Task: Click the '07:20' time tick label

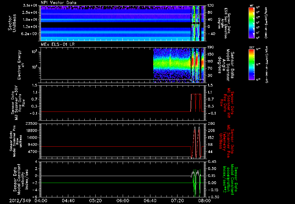Action: coord(177,201)
